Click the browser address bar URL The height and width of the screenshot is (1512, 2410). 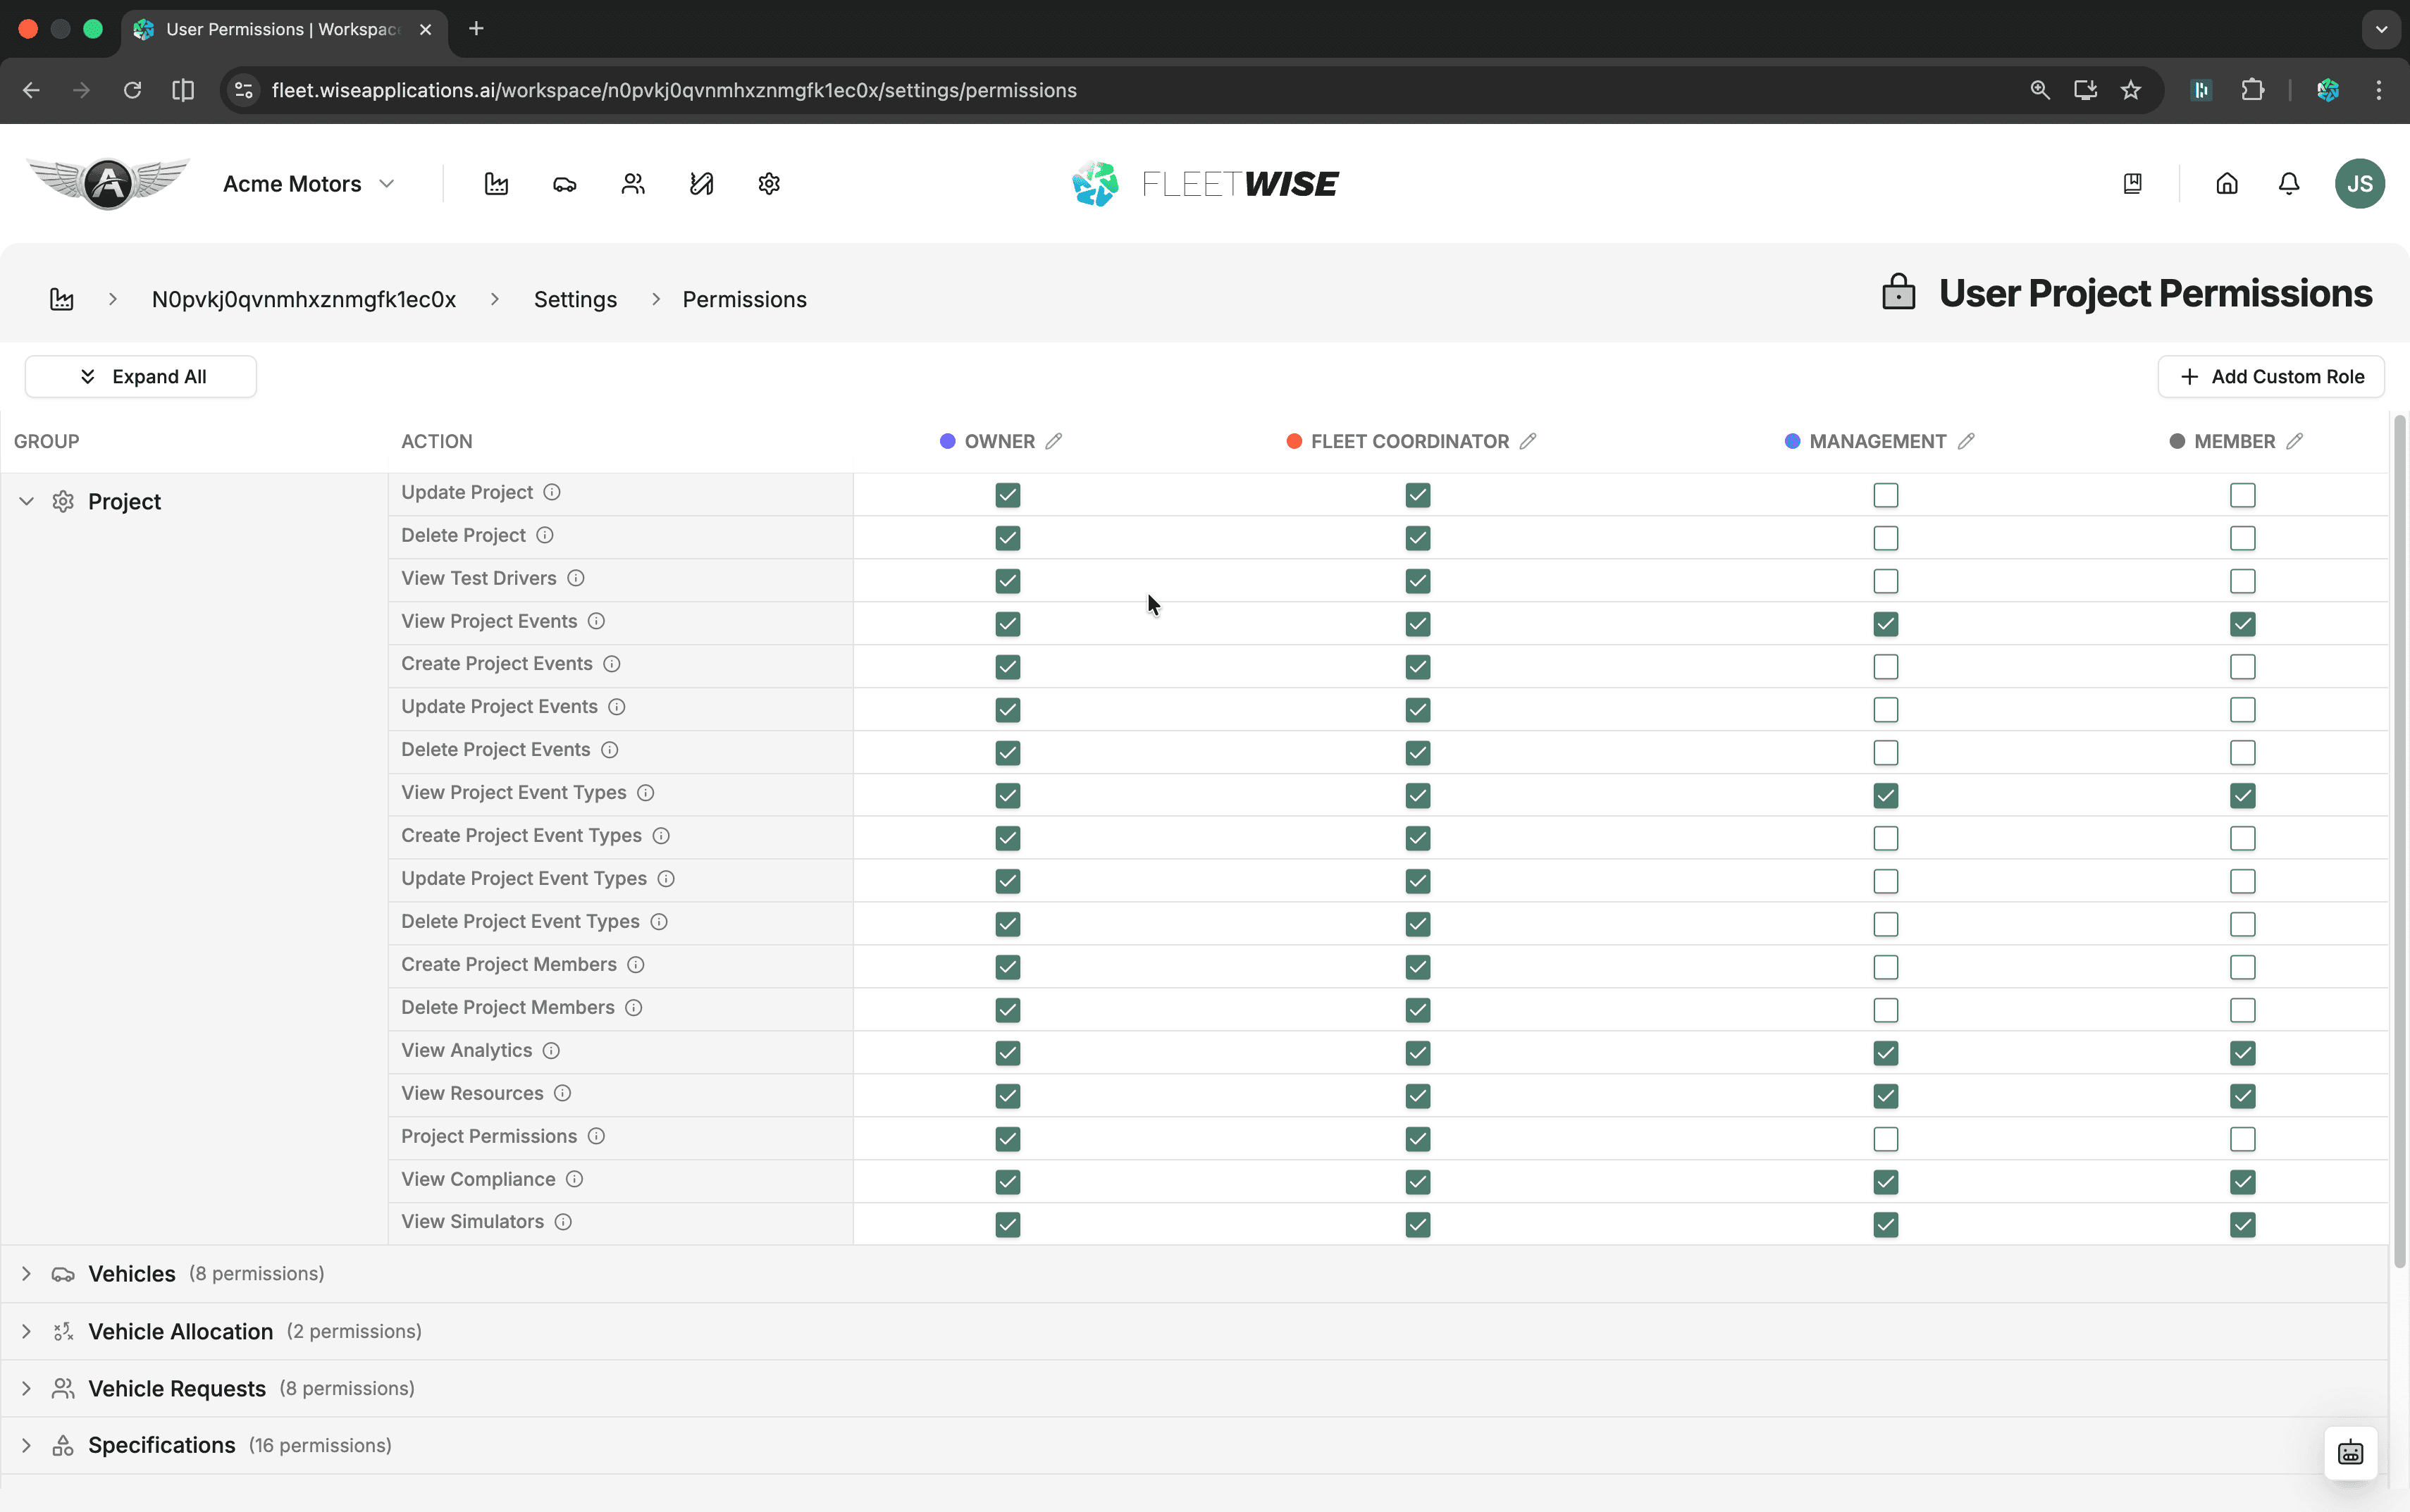tap(674, 90)
